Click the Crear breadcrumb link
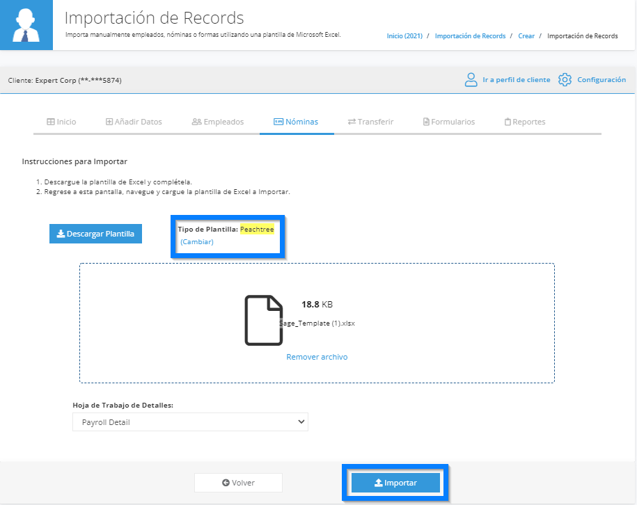 (x=526, y=36)
